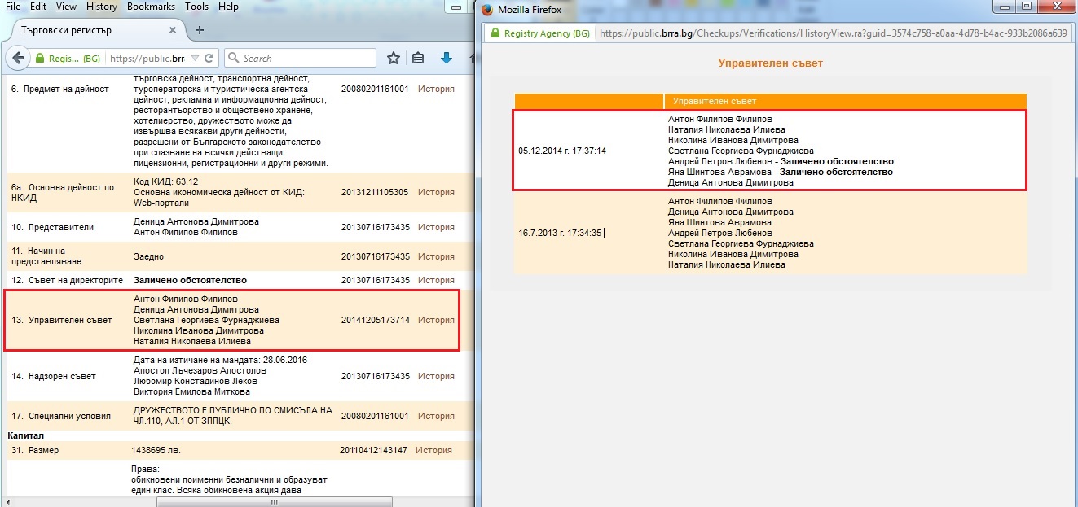Click the Заедно value

click(149, 256)
